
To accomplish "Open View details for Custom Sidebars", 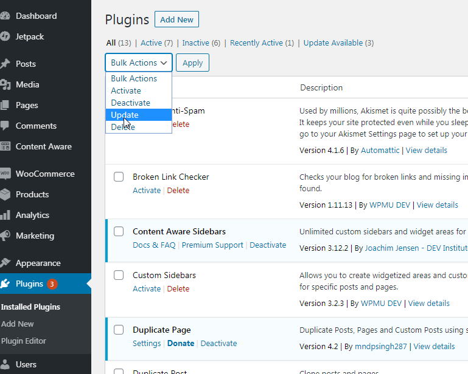I will point(428,303).
